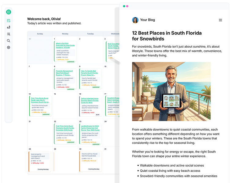Click the Tuesday column header
The height and width of the screenshot is (183, 230).
tap(90, 34)
